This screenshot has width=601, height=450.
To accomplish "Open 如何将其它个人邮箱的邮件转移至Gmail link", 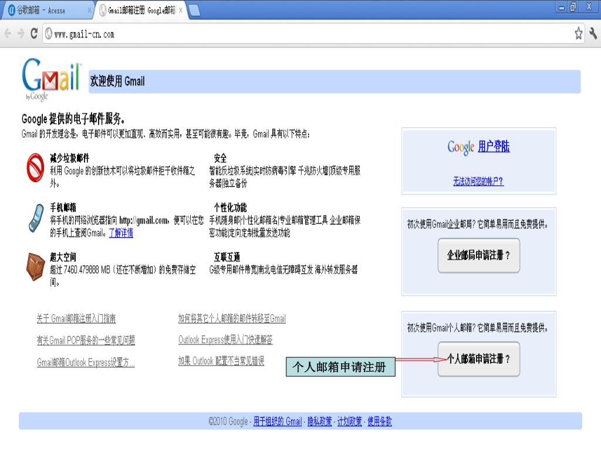I will [x=232, y=318].
